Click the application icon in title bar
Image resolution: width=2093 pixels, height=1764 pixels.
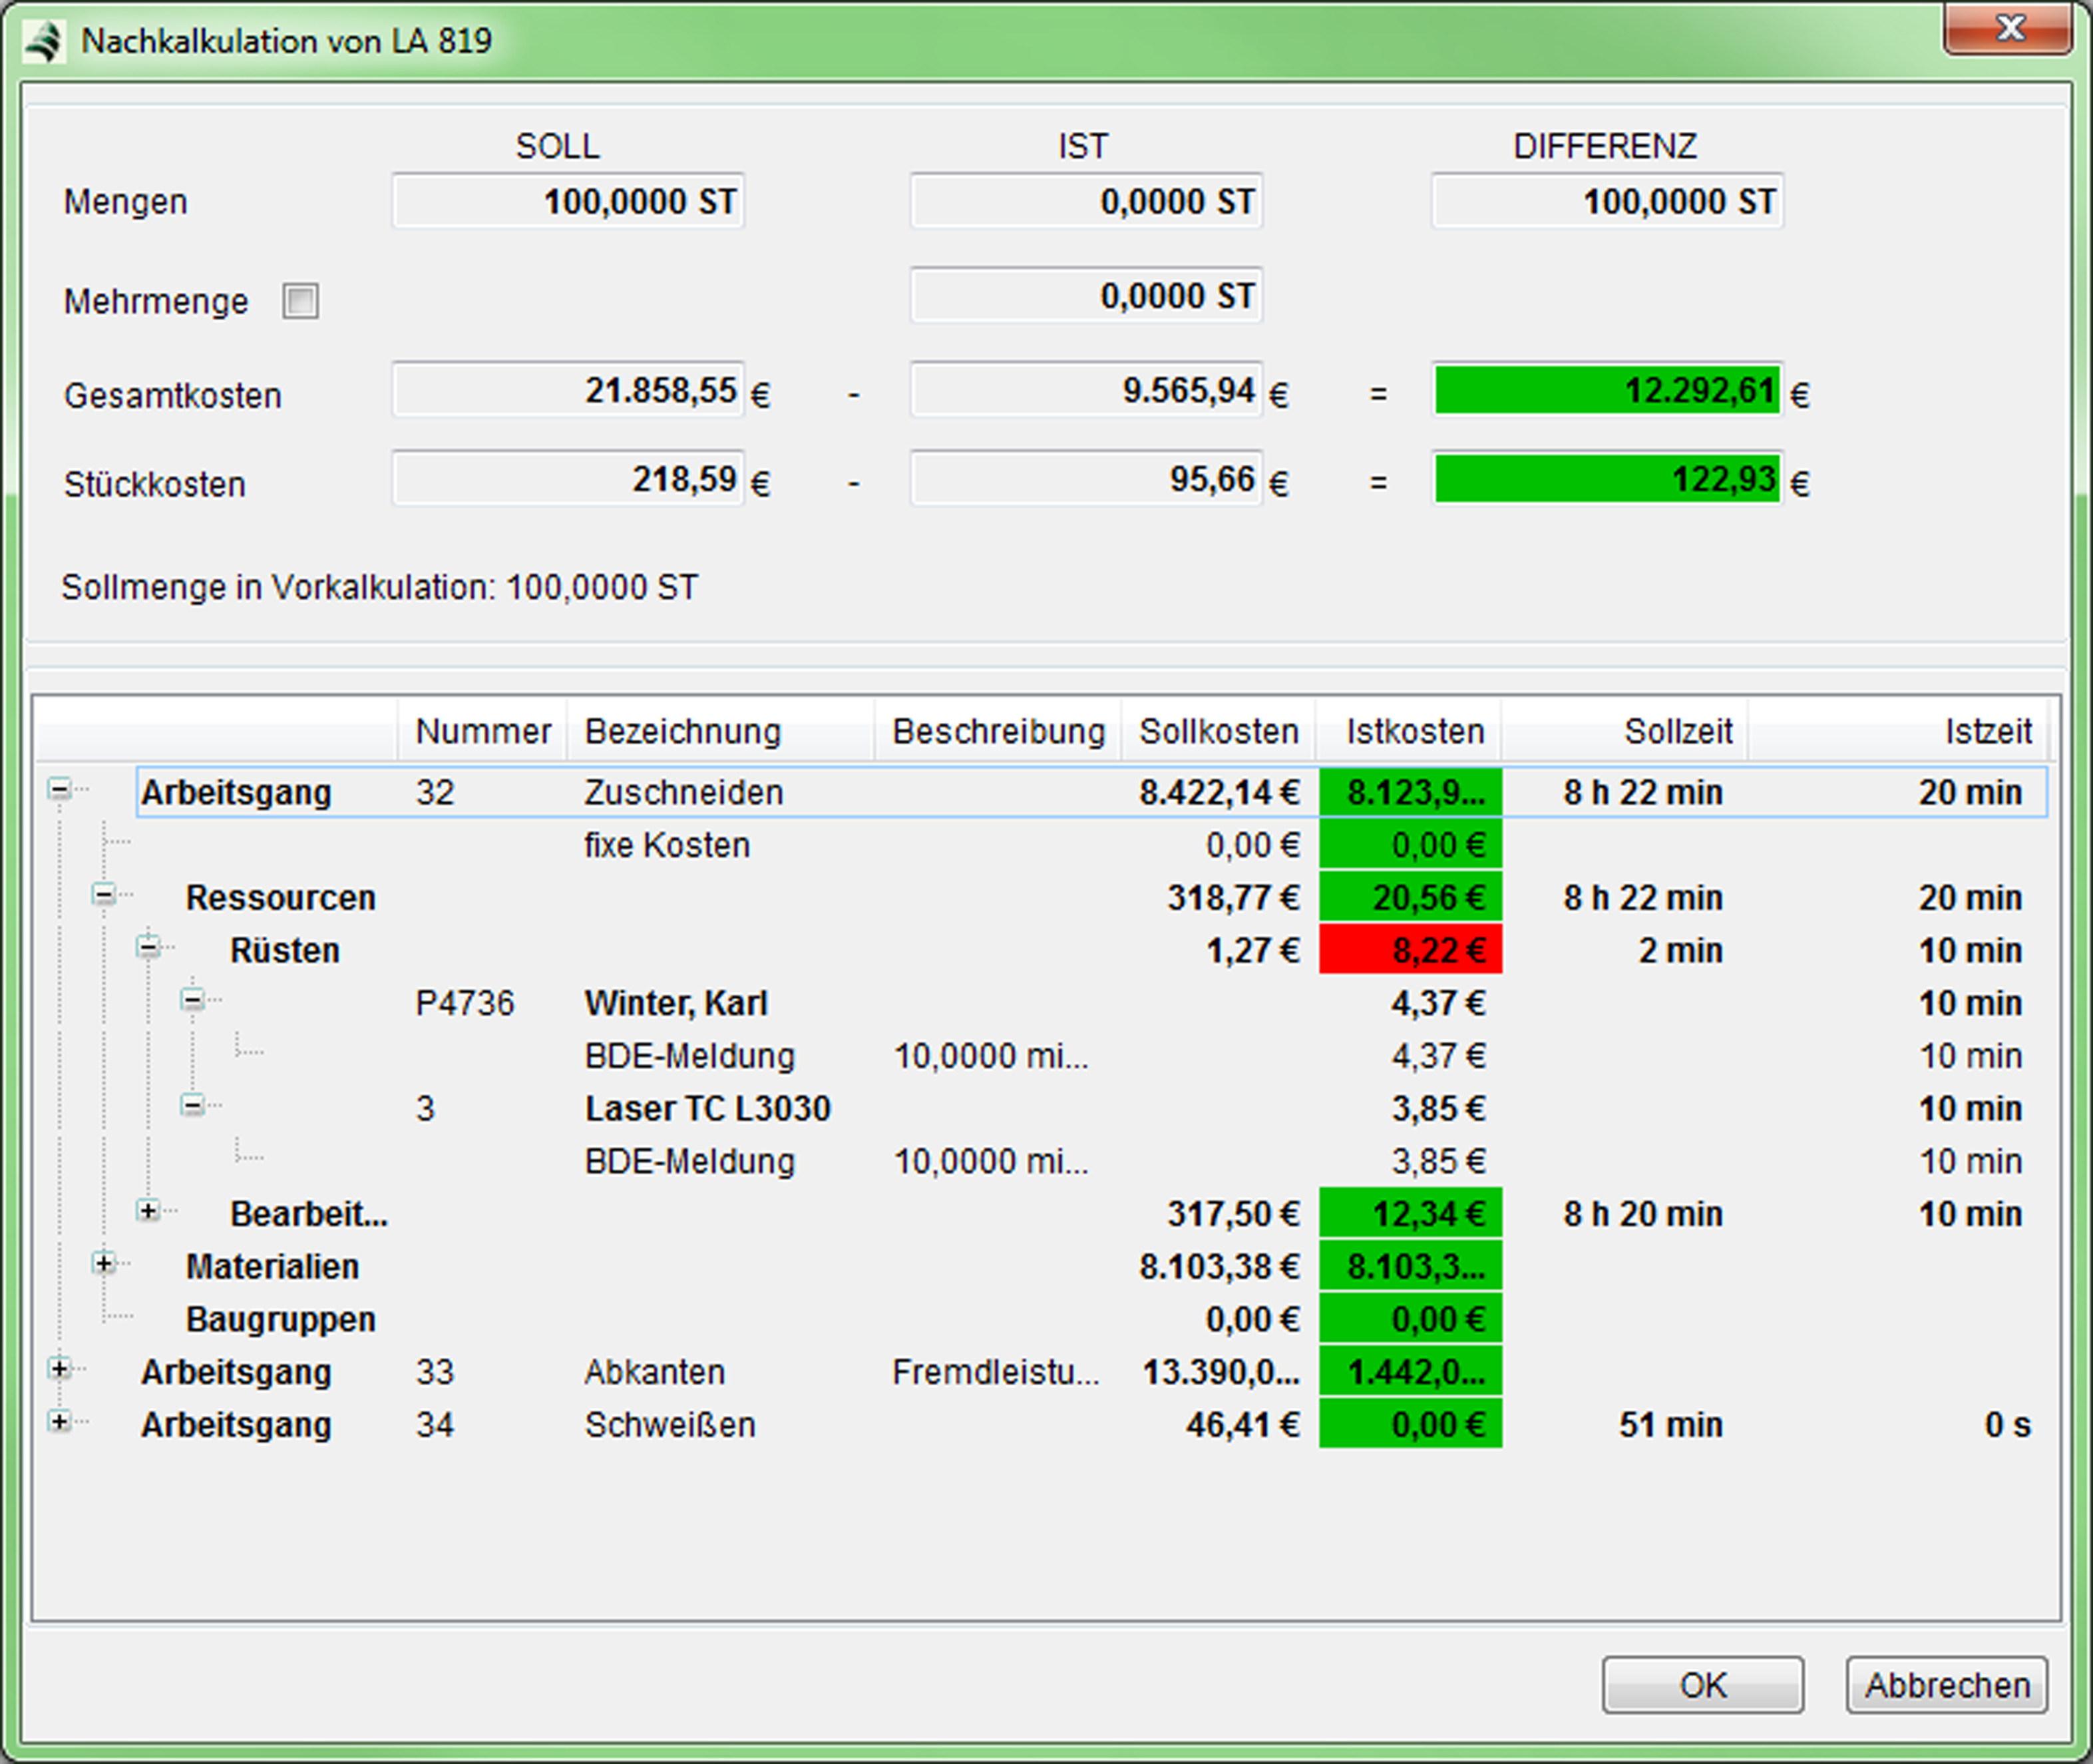tap(43, 42)
